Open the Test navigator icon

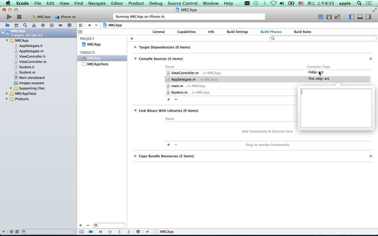tap(43, 25)
